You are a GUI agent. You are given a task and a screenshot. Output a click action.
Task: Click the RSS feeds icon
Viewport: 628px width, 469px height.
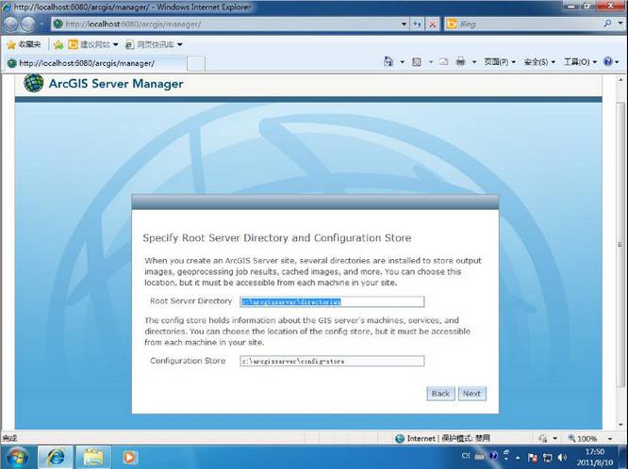click(417, 61)
